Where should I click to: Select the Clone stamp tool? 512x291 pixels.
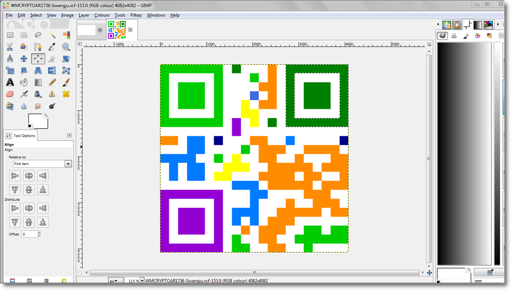52,94
